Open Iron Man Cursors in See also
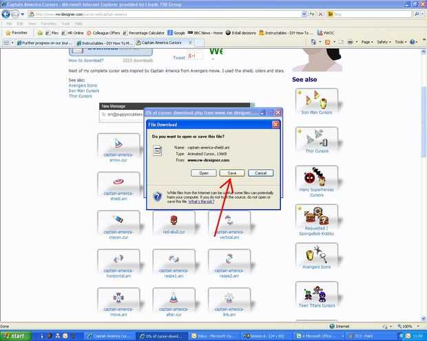 click(x=316, y=102)
